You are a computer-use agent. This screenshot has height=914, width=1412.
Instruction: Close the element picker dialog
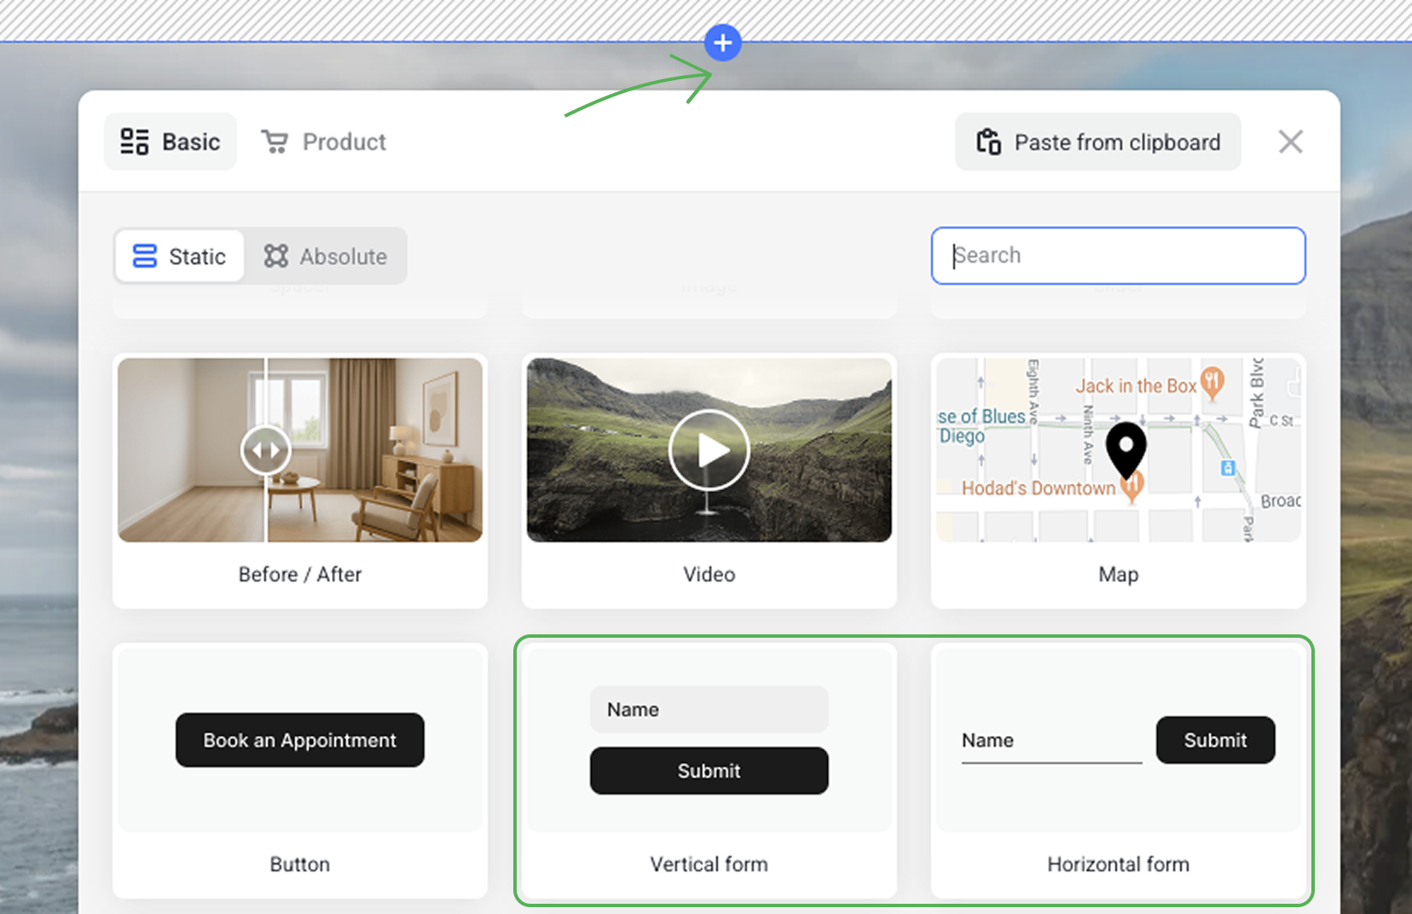point(1290,142)
